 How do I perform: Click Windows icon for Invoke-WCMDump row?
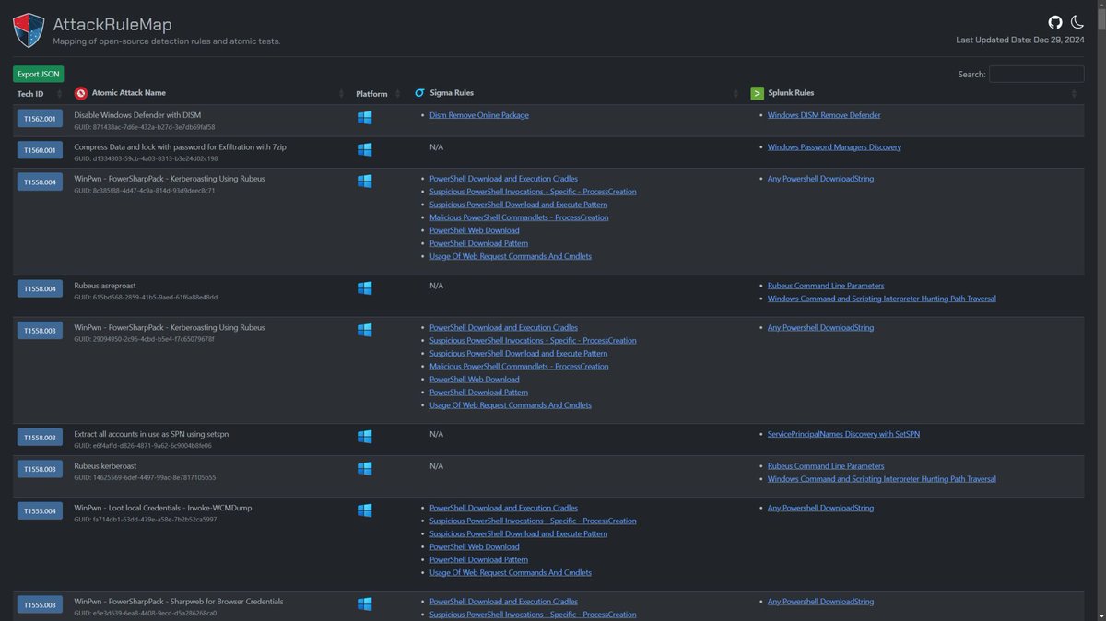click(x=365, y=510)
